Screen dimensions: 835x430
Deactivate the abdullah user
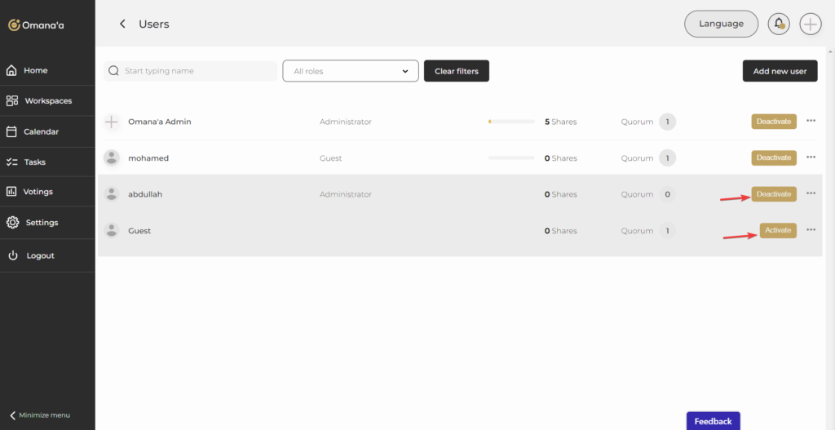coord(773,194)
